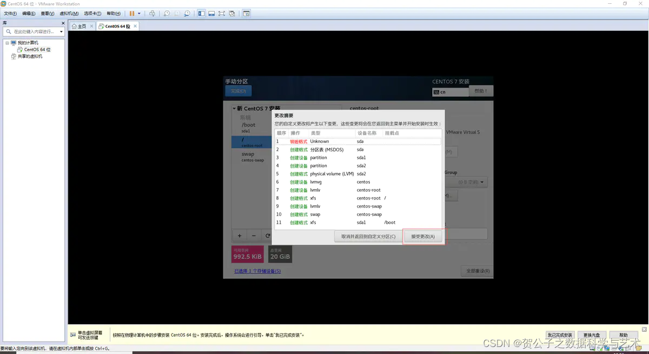Open the library search dropdown arrow
This screenshot has width=649, height=354.
(x=61, y=32)
